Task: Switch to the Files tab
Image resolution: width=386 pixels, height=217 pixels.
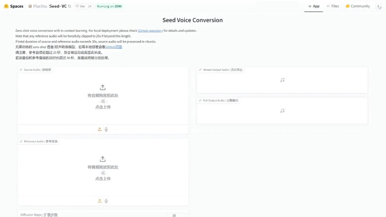Action: click(333, 6)
